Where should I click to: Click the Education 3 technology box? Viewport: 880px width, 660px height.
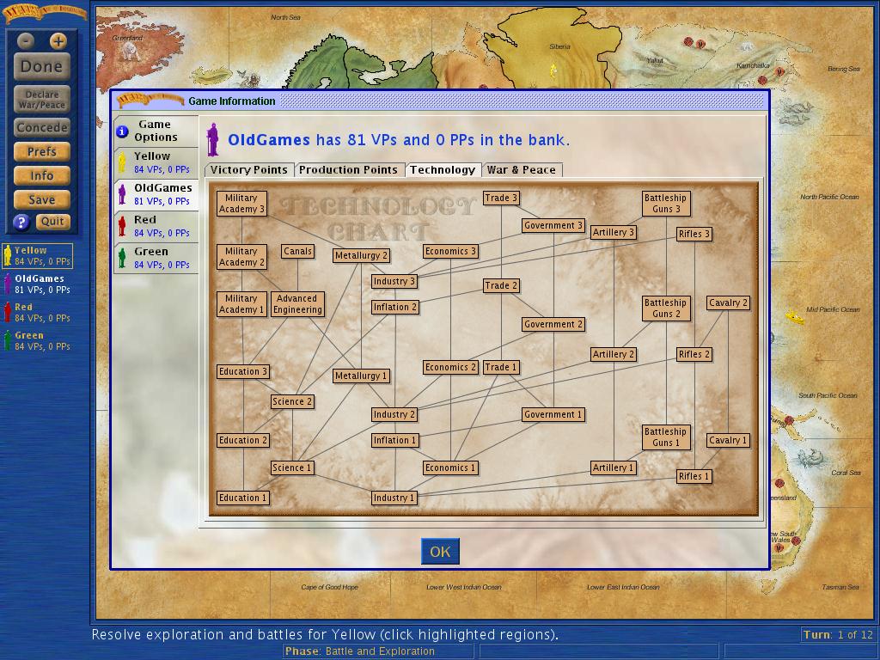coord(243,371)
